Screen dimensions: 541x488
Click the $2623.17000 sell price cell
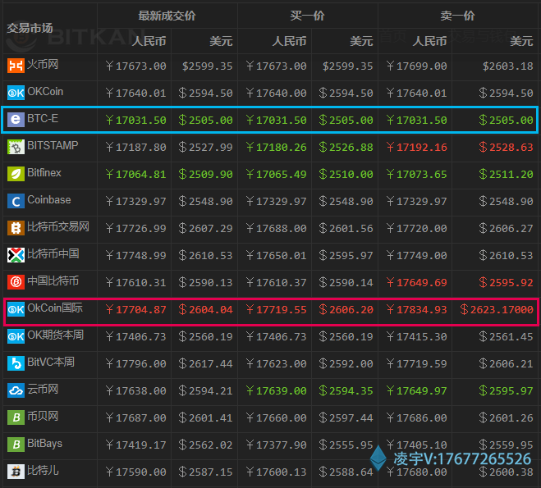click(x=497, y=310)
